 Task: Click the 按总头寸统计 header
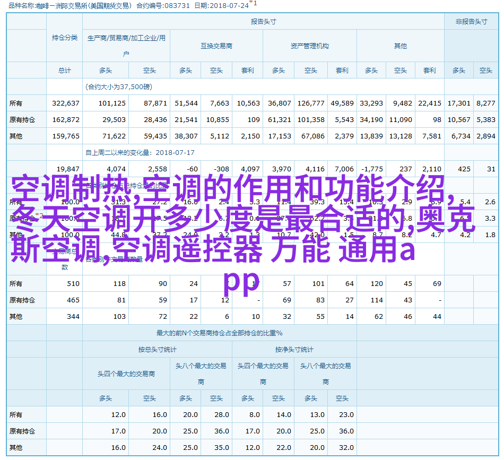[x=158, y=350]
